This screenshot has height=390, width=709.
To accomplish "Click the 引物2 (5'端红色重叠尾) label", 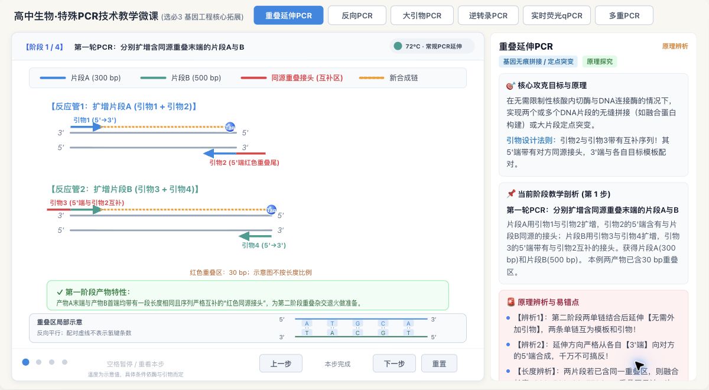I will 244,162.
